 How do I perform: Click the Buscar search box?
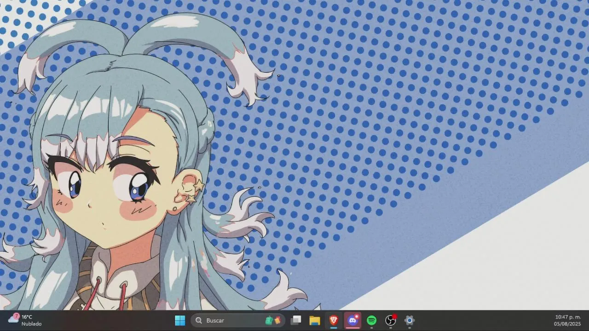point(238,320)
